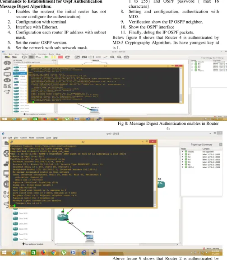Select Draw line tool in upper toolbar
227x260 pixels.
(105, 57)
